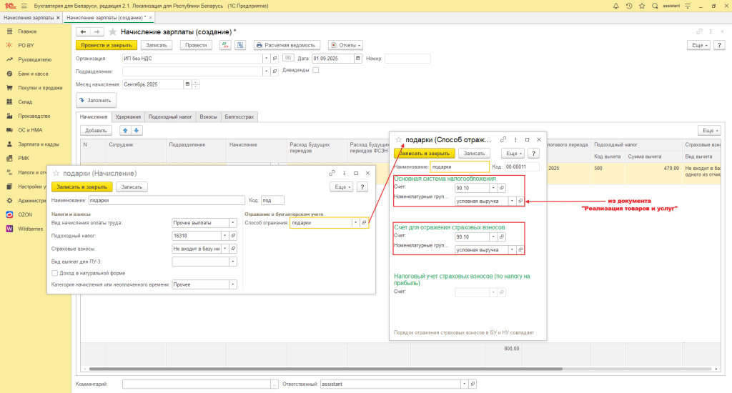
Task: Open the Дт/Кт postings viewer icon
Action: [225, 45]
